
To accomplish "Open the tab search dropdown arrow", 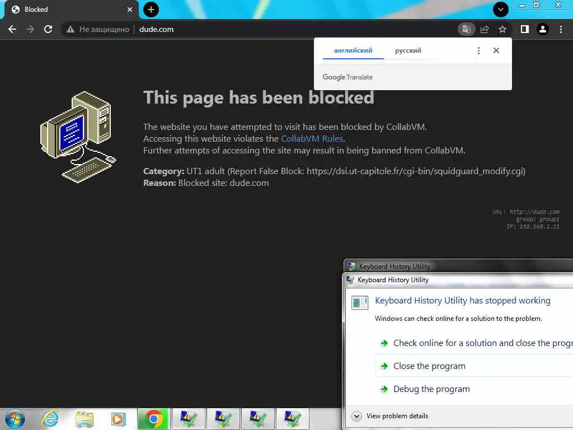I will (500, 10).
